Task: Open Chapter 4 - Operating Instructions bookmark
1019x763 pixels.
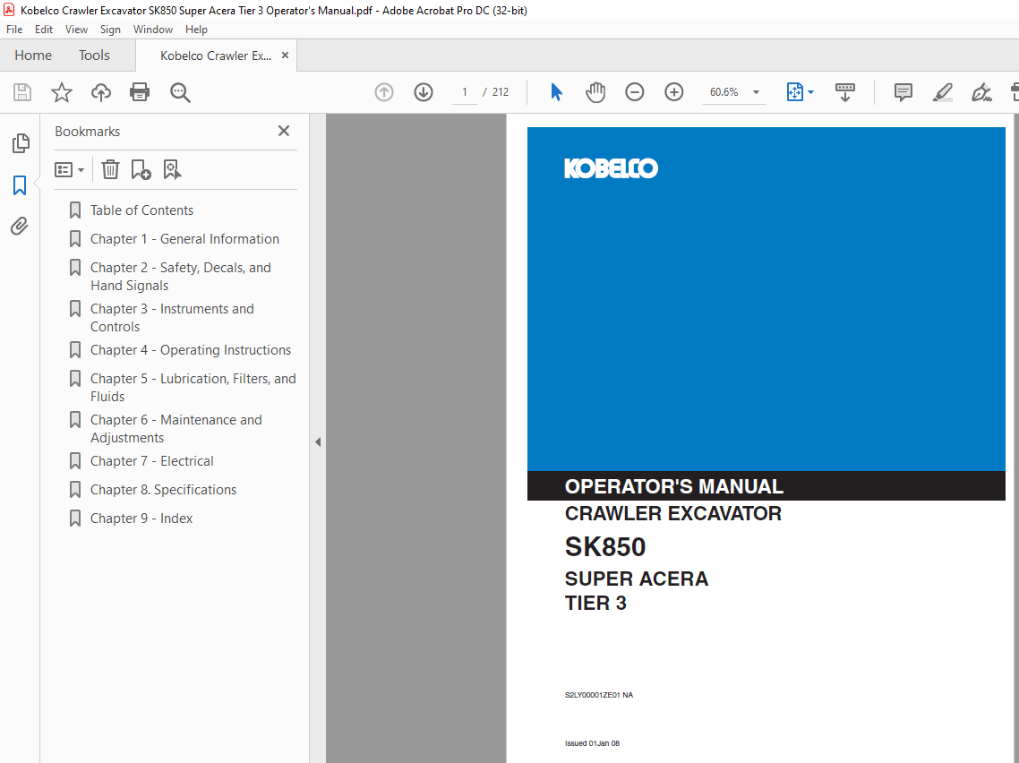Action: [x=191, y=349]
